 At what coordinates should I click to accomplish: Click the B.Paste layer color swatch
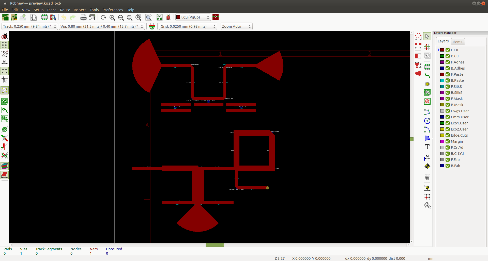pyautogui.click(x=442, y=80)
